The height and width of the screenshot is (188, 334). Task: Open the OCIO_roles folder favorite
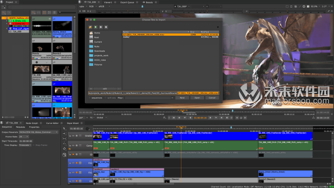point(100,60)
